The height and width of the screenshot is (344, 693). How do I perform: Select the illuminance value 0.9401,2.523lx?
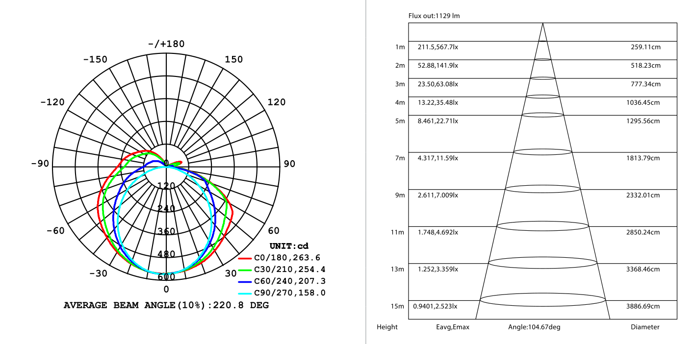[436, 307]
